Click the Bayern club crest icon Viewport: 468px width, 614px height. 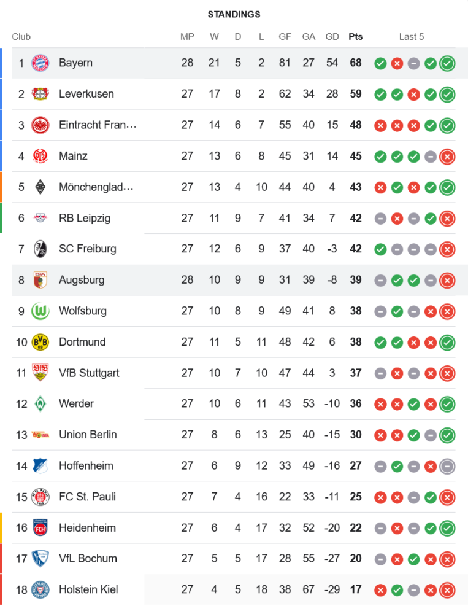(x=40, y=63)
